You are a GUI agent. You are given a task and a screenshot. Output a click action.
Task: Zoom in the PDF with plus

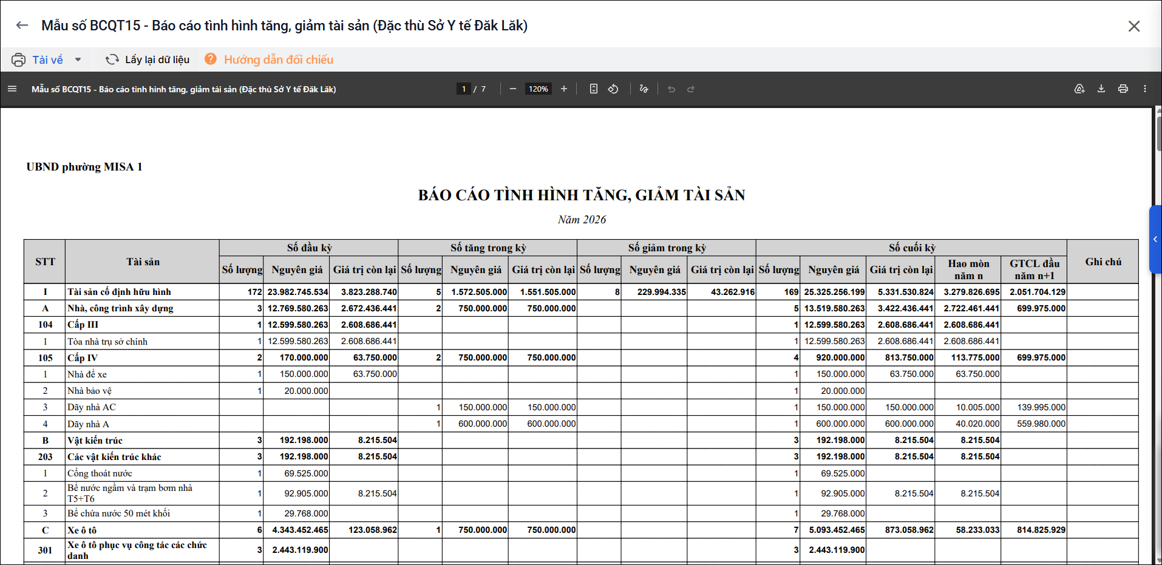pyautogui.click(x=564, y=89)
